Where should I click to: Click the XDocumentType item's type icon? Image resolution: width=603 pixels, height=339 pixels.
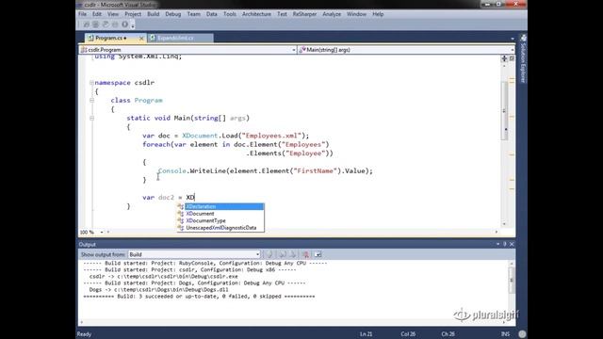181,220
